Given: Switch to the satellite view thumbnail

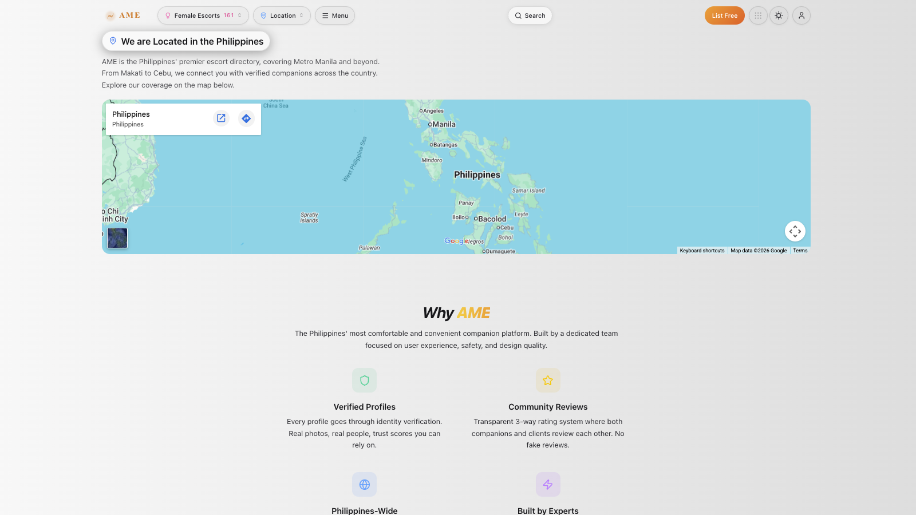Looking at the screenshot, I should 117,238.
